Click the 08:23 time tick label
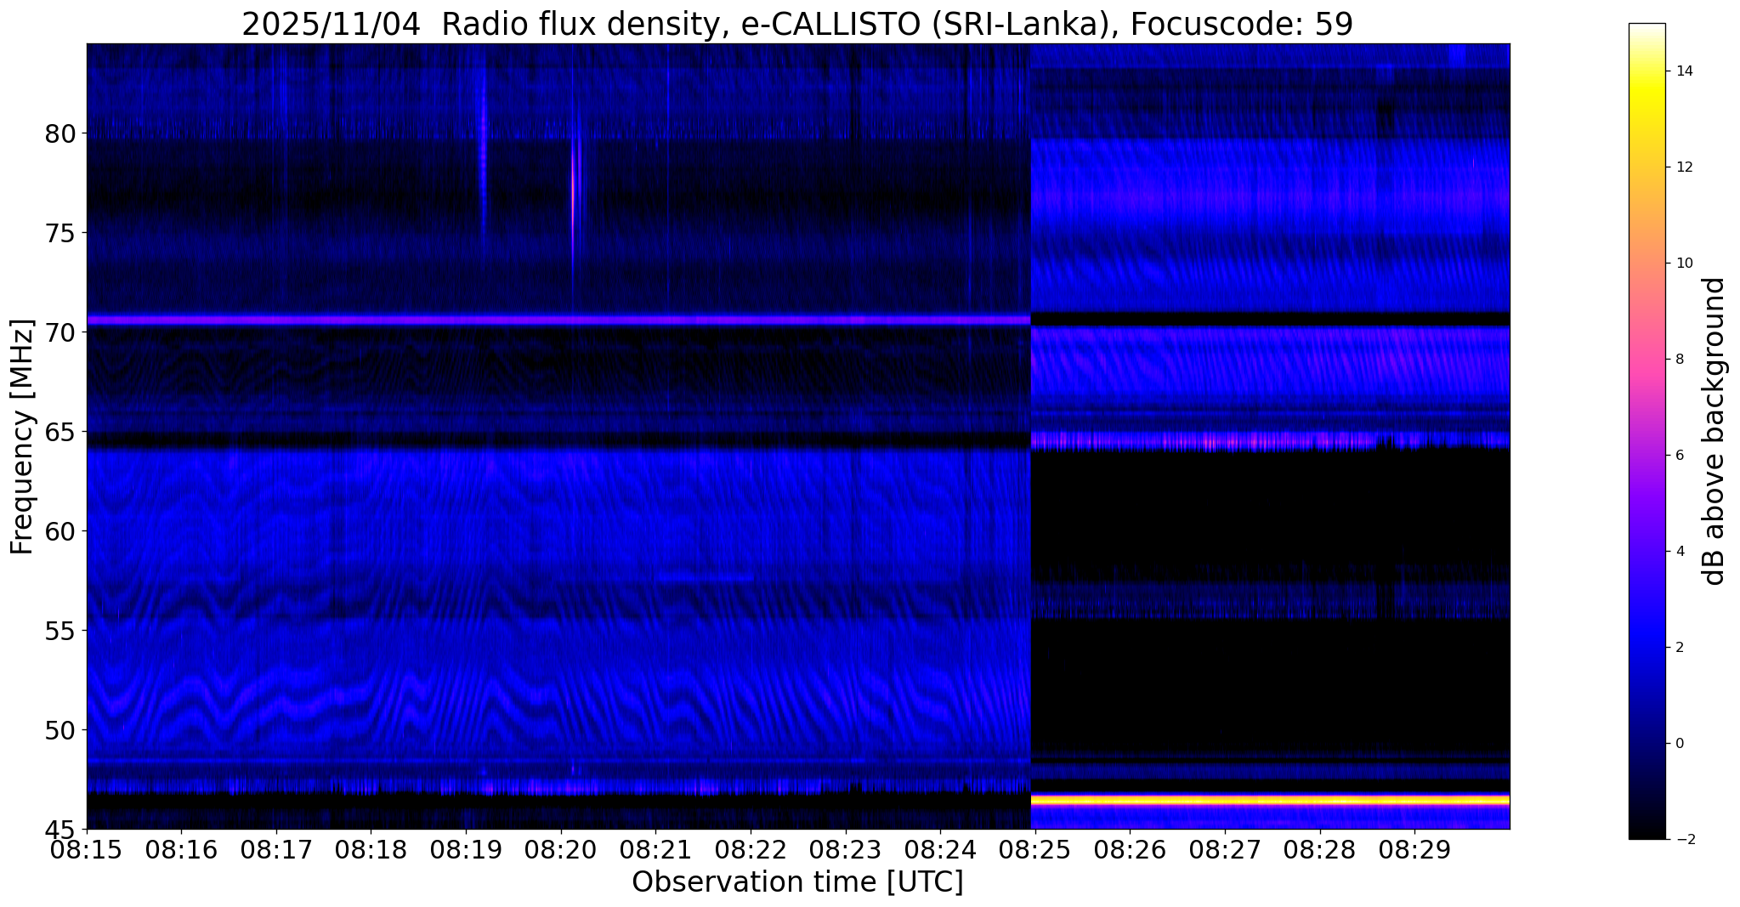 (846, 849)
